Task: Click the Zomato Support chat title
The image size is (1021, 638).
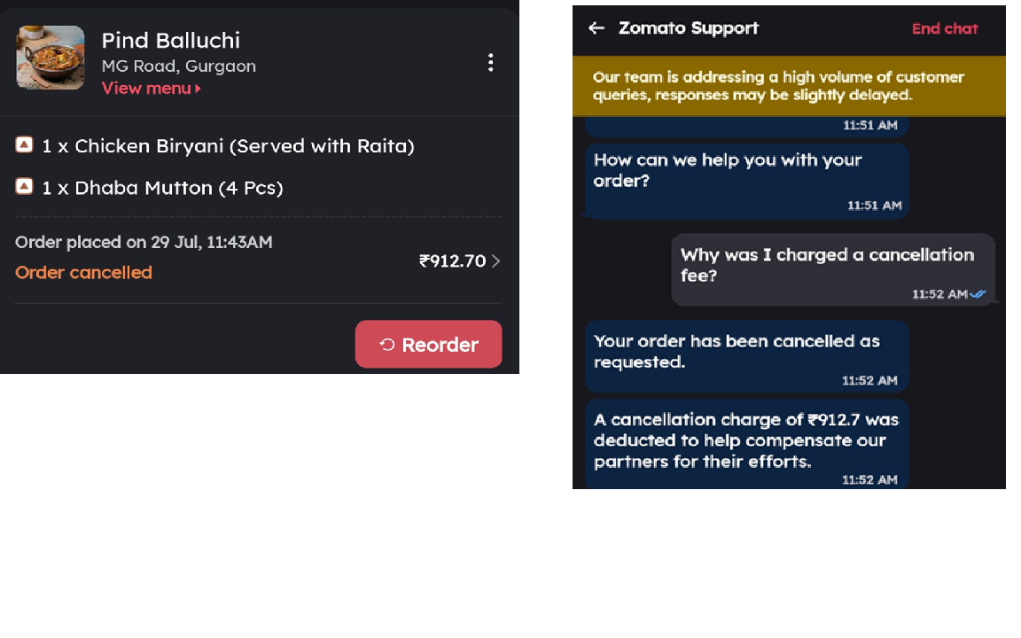Action: [x=689, y=28]
